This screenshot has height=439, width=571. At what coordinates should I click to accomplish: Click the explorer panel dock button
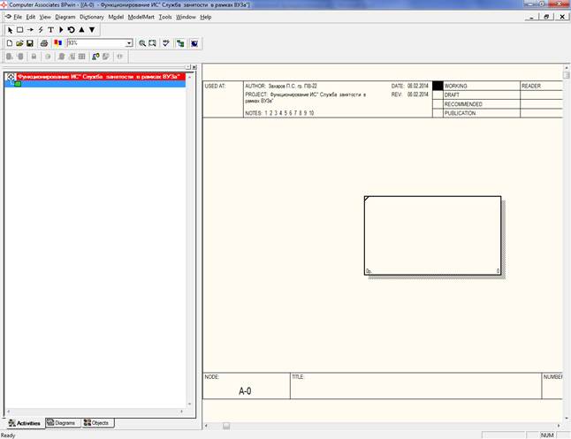click(x=188, y=67)
